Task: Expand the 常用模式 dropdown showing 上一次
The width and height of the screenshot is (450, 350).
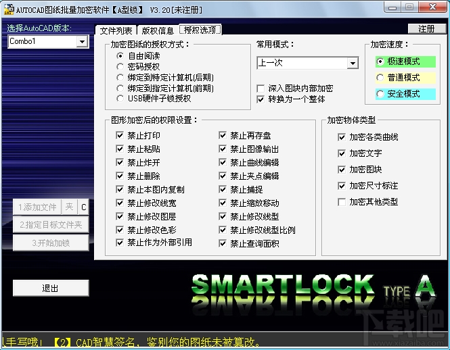Action: (x=353, y=63)
